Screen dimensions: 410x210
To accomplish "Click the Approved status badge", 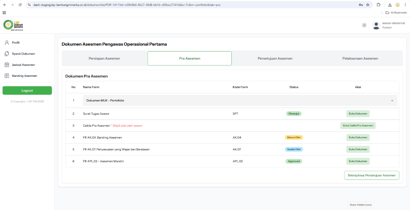I will 294,161.
